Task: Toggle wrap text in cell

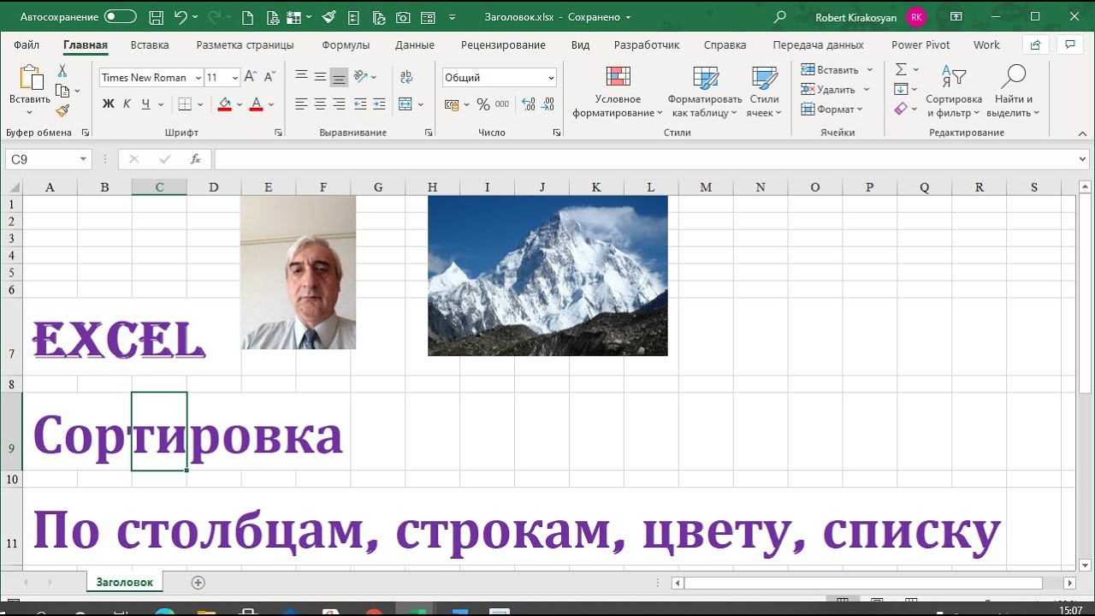Action: click(x=406, y=77)
